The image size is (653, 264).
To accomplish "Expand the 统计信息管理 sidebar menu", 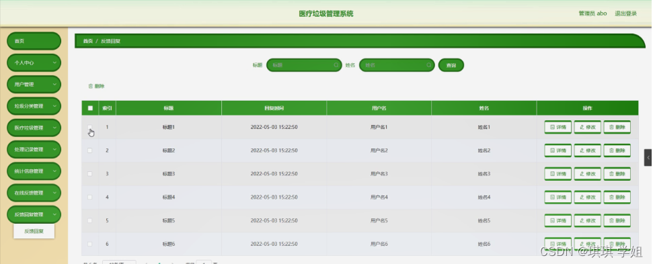I will coord(34,171).
